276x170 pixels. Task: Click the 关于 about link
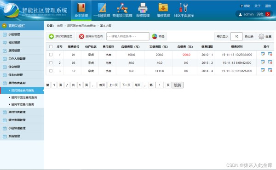tap(257, 6)
